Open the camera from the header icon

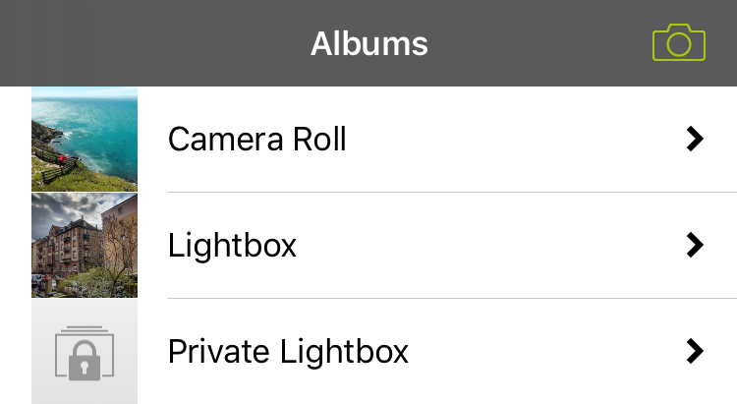coord(678,43)
